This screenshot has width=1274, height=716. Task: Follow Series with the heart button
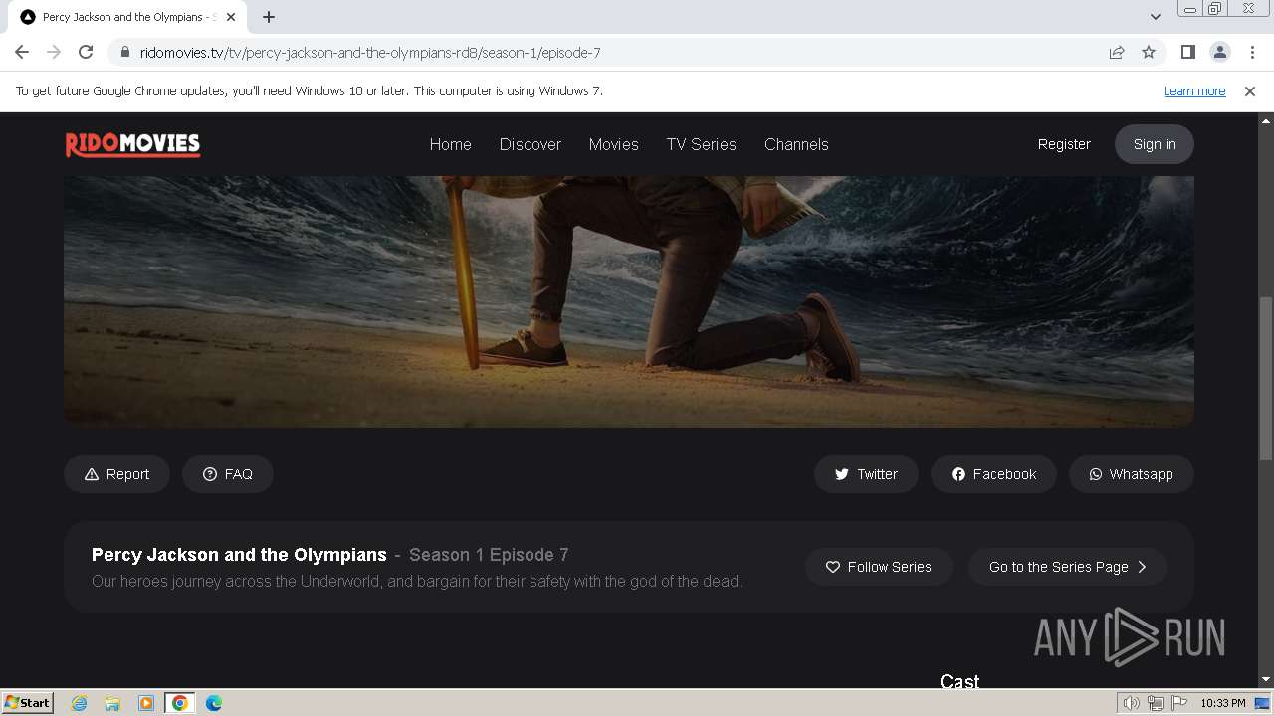click(879, 567)
